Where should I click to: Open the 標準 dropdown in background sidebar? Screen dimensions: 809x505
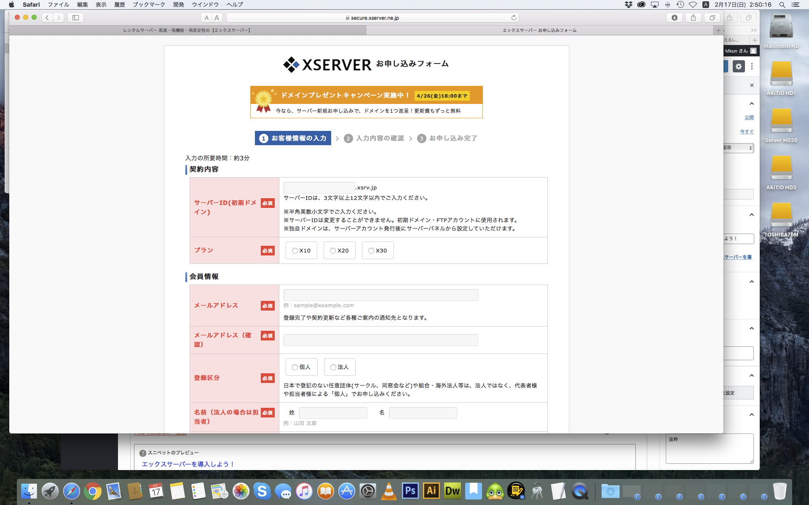click(x=739, y=148)
